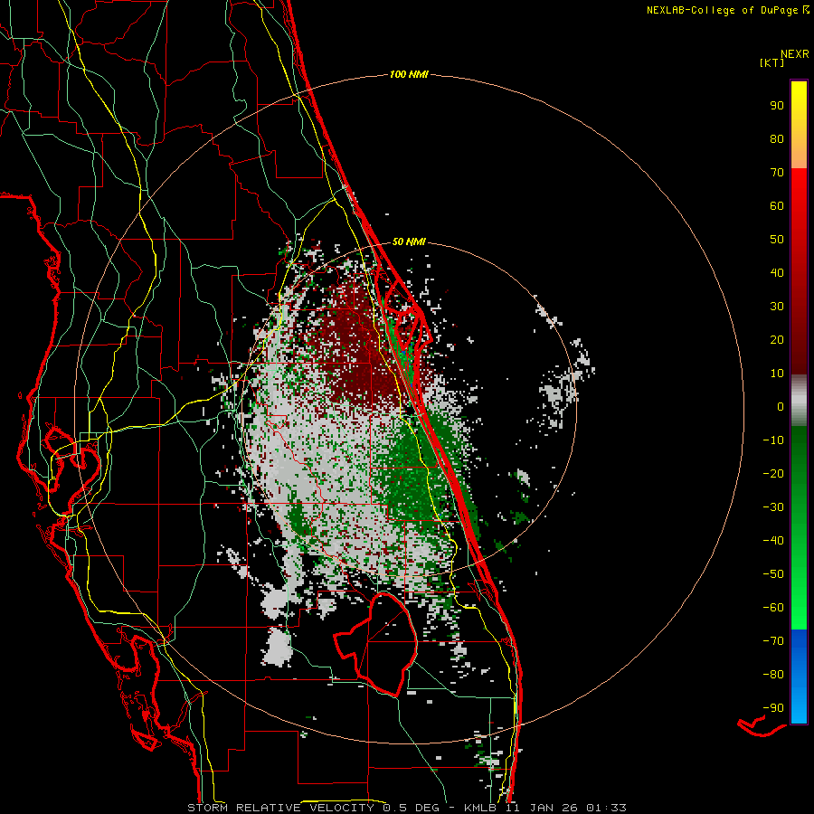Screen dimensions: 814x814
Task: Click the -50 value on velocity scale
Action: [773, 574]
